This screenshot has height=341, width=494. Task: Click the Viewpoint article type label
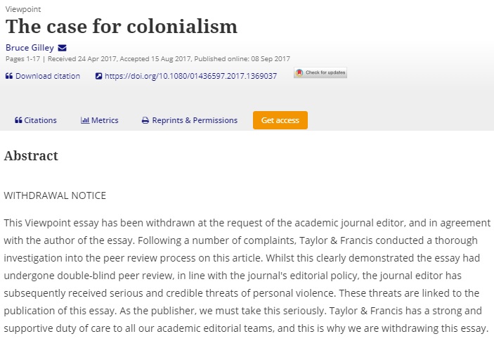(23, 9)
